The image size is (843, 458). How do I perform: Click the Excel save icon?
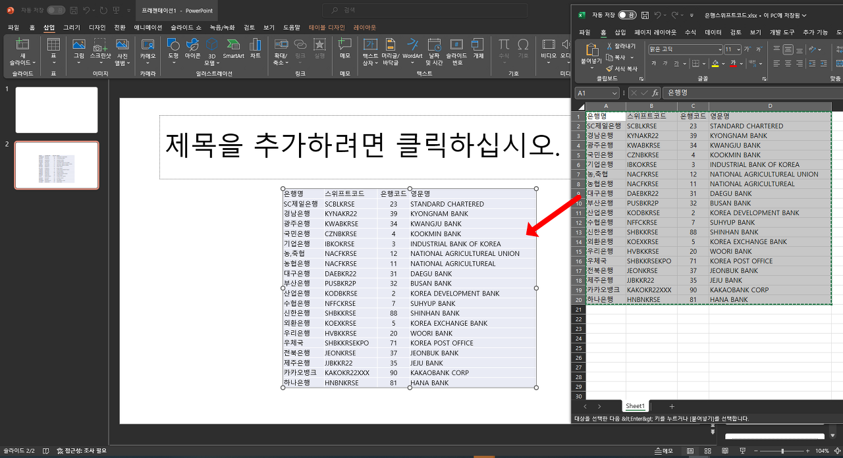[x=645, y=15]
